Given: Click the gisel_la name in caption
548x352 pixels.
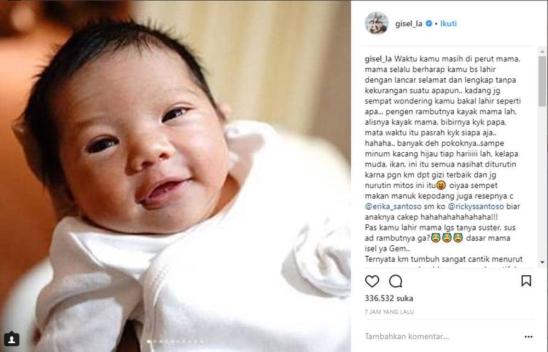Looking at the screenshot, I should pyautogui.click(x=378, y=59).
